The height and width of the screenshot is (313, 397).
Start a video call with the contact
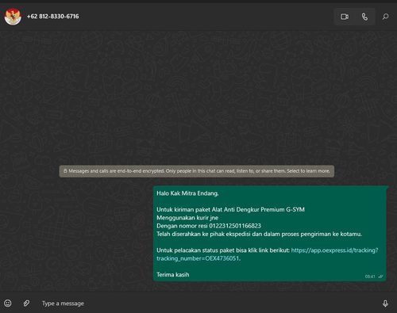coord(345,17)
